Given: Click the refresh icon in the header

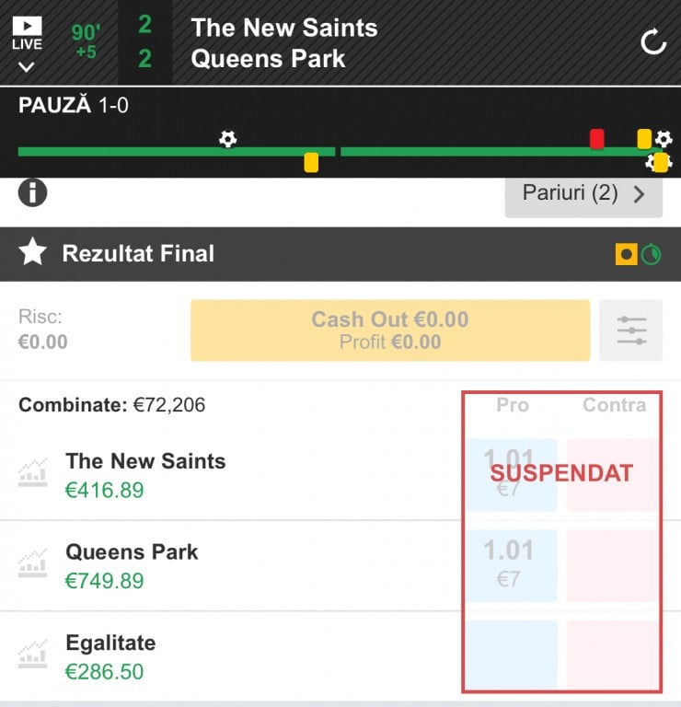Looking at the screenshot, I should click(653, 41).
